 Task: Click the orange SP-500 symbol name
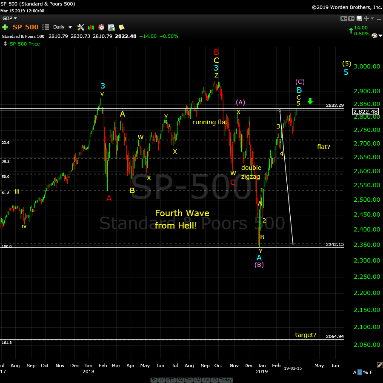(26, 27)
